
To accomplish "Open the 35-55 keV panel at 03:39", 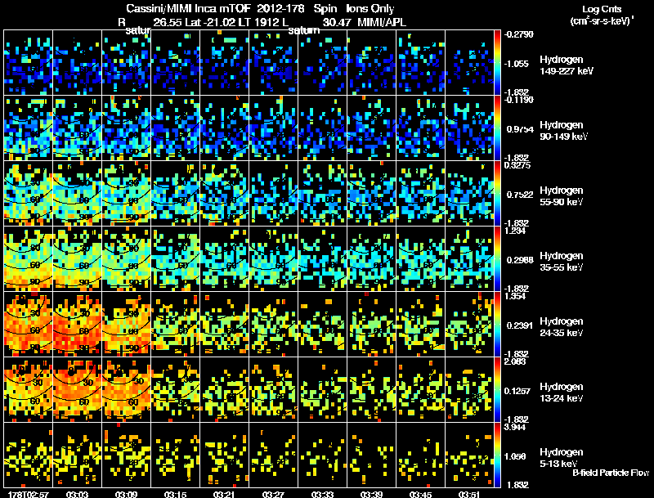I will [371, 258].
